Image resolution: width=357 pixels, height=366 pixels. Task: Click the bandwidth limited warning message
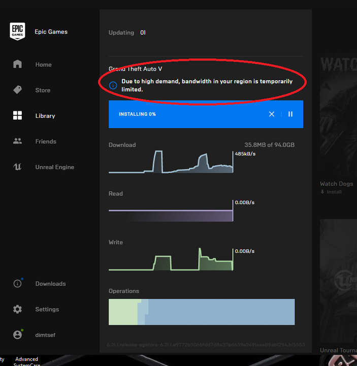click(207, 85)
